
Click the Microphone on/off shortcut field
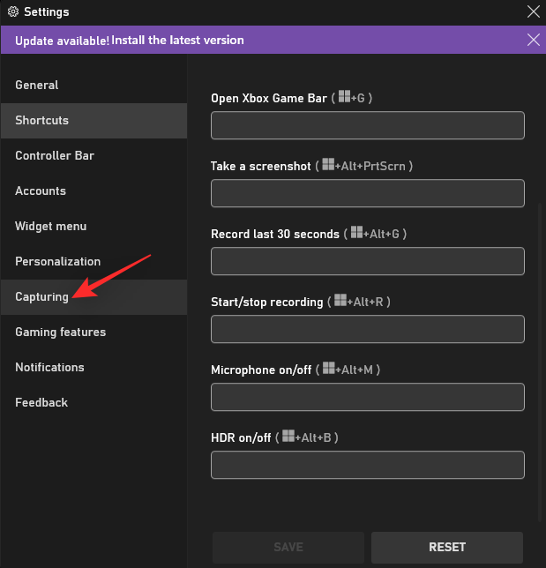pyautogui.click(x=368, y=397)
